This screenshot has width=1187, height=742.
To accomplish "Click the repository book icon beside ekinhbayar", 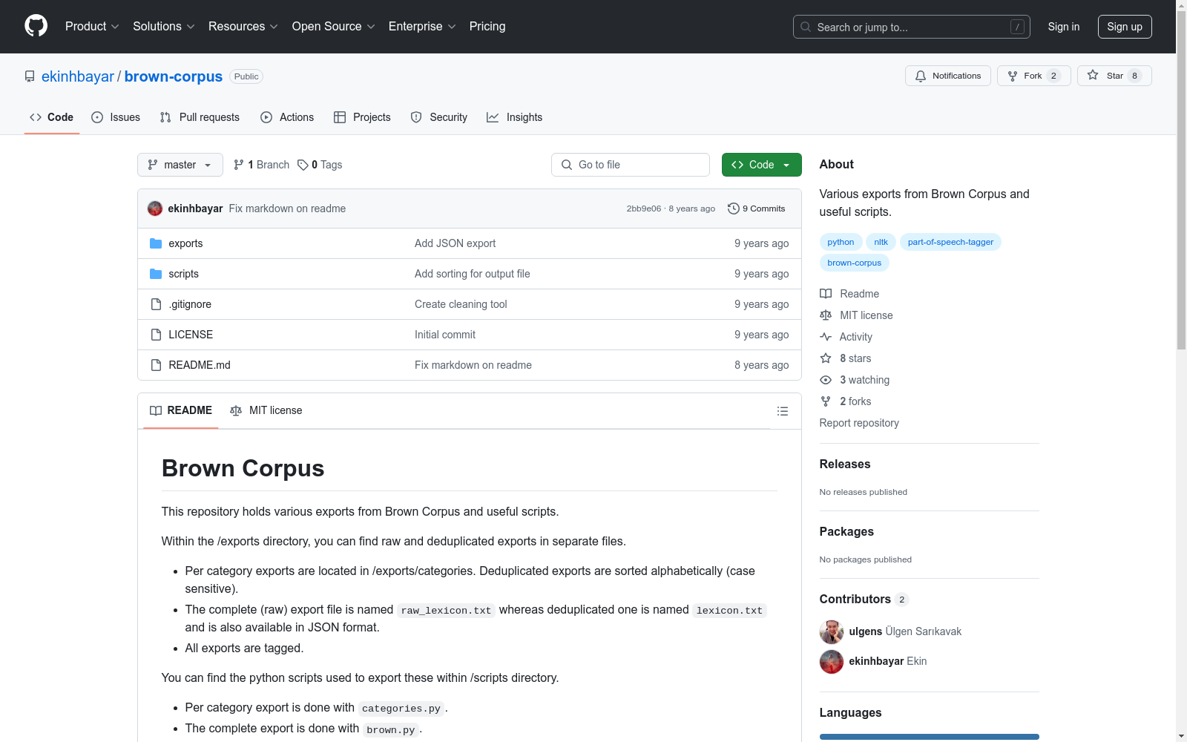I will pyautogui.click(x=30, y=76).
